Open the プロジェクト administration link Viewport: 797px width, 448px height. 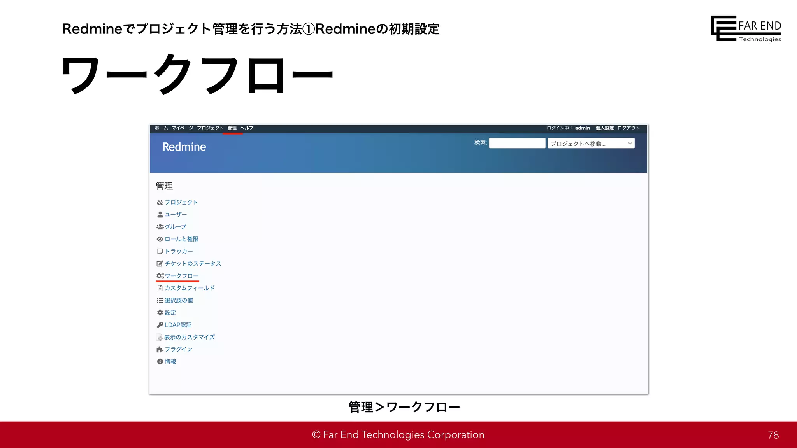click(181, 202)
